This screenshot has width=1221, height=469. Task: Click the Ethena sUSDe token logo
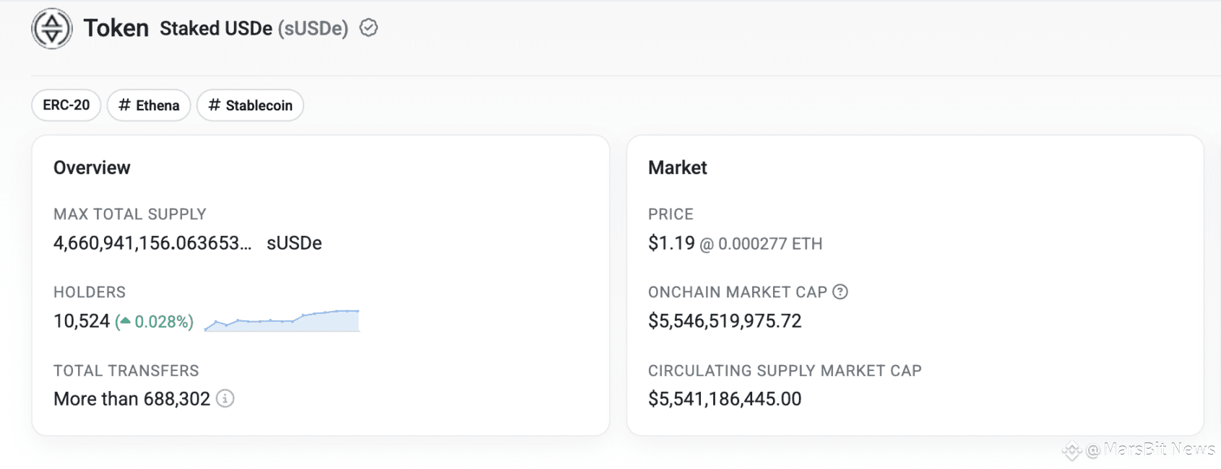pyautogui.click(x=52, y=29)
